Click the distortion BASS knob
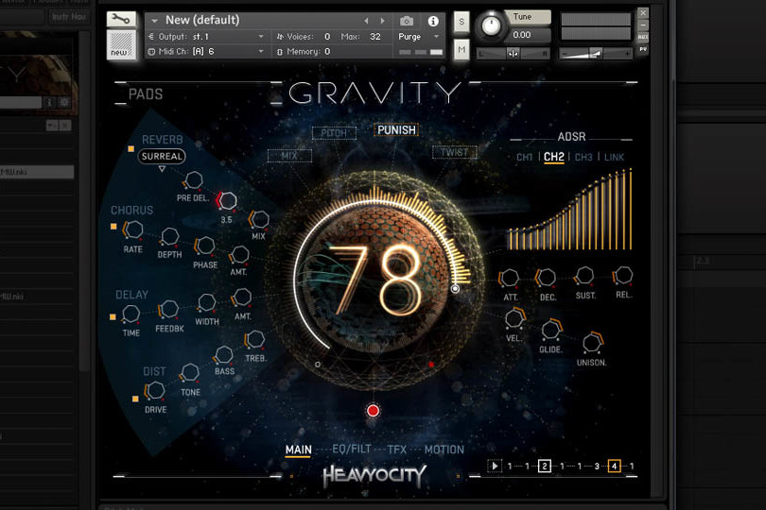This screenshot has height=510, width=766. [224, 354]
